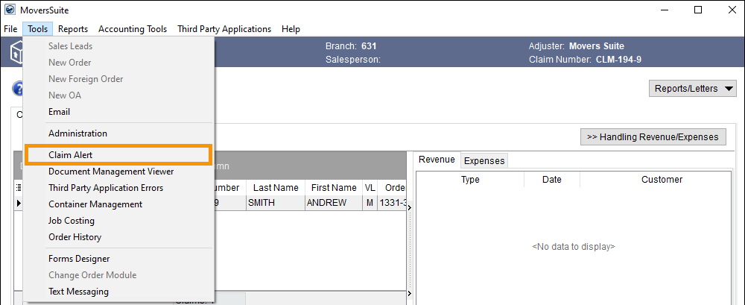
Task: Choose Claim Alert from Tools menu
Action: point(70,154)
